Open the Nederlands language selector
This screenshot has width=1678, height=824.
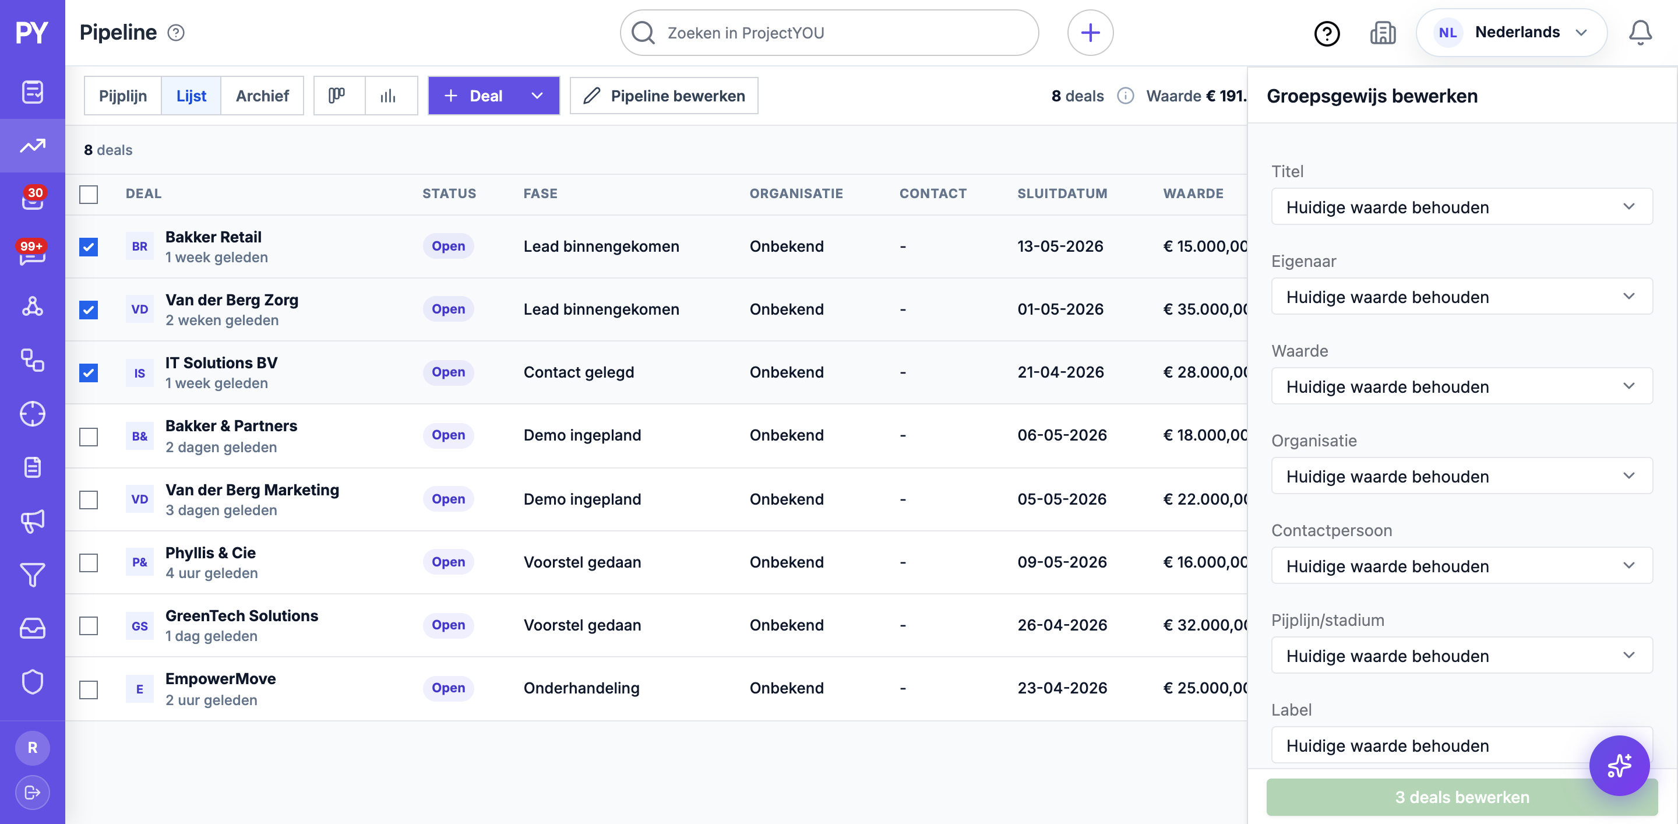pos(1511,33)
